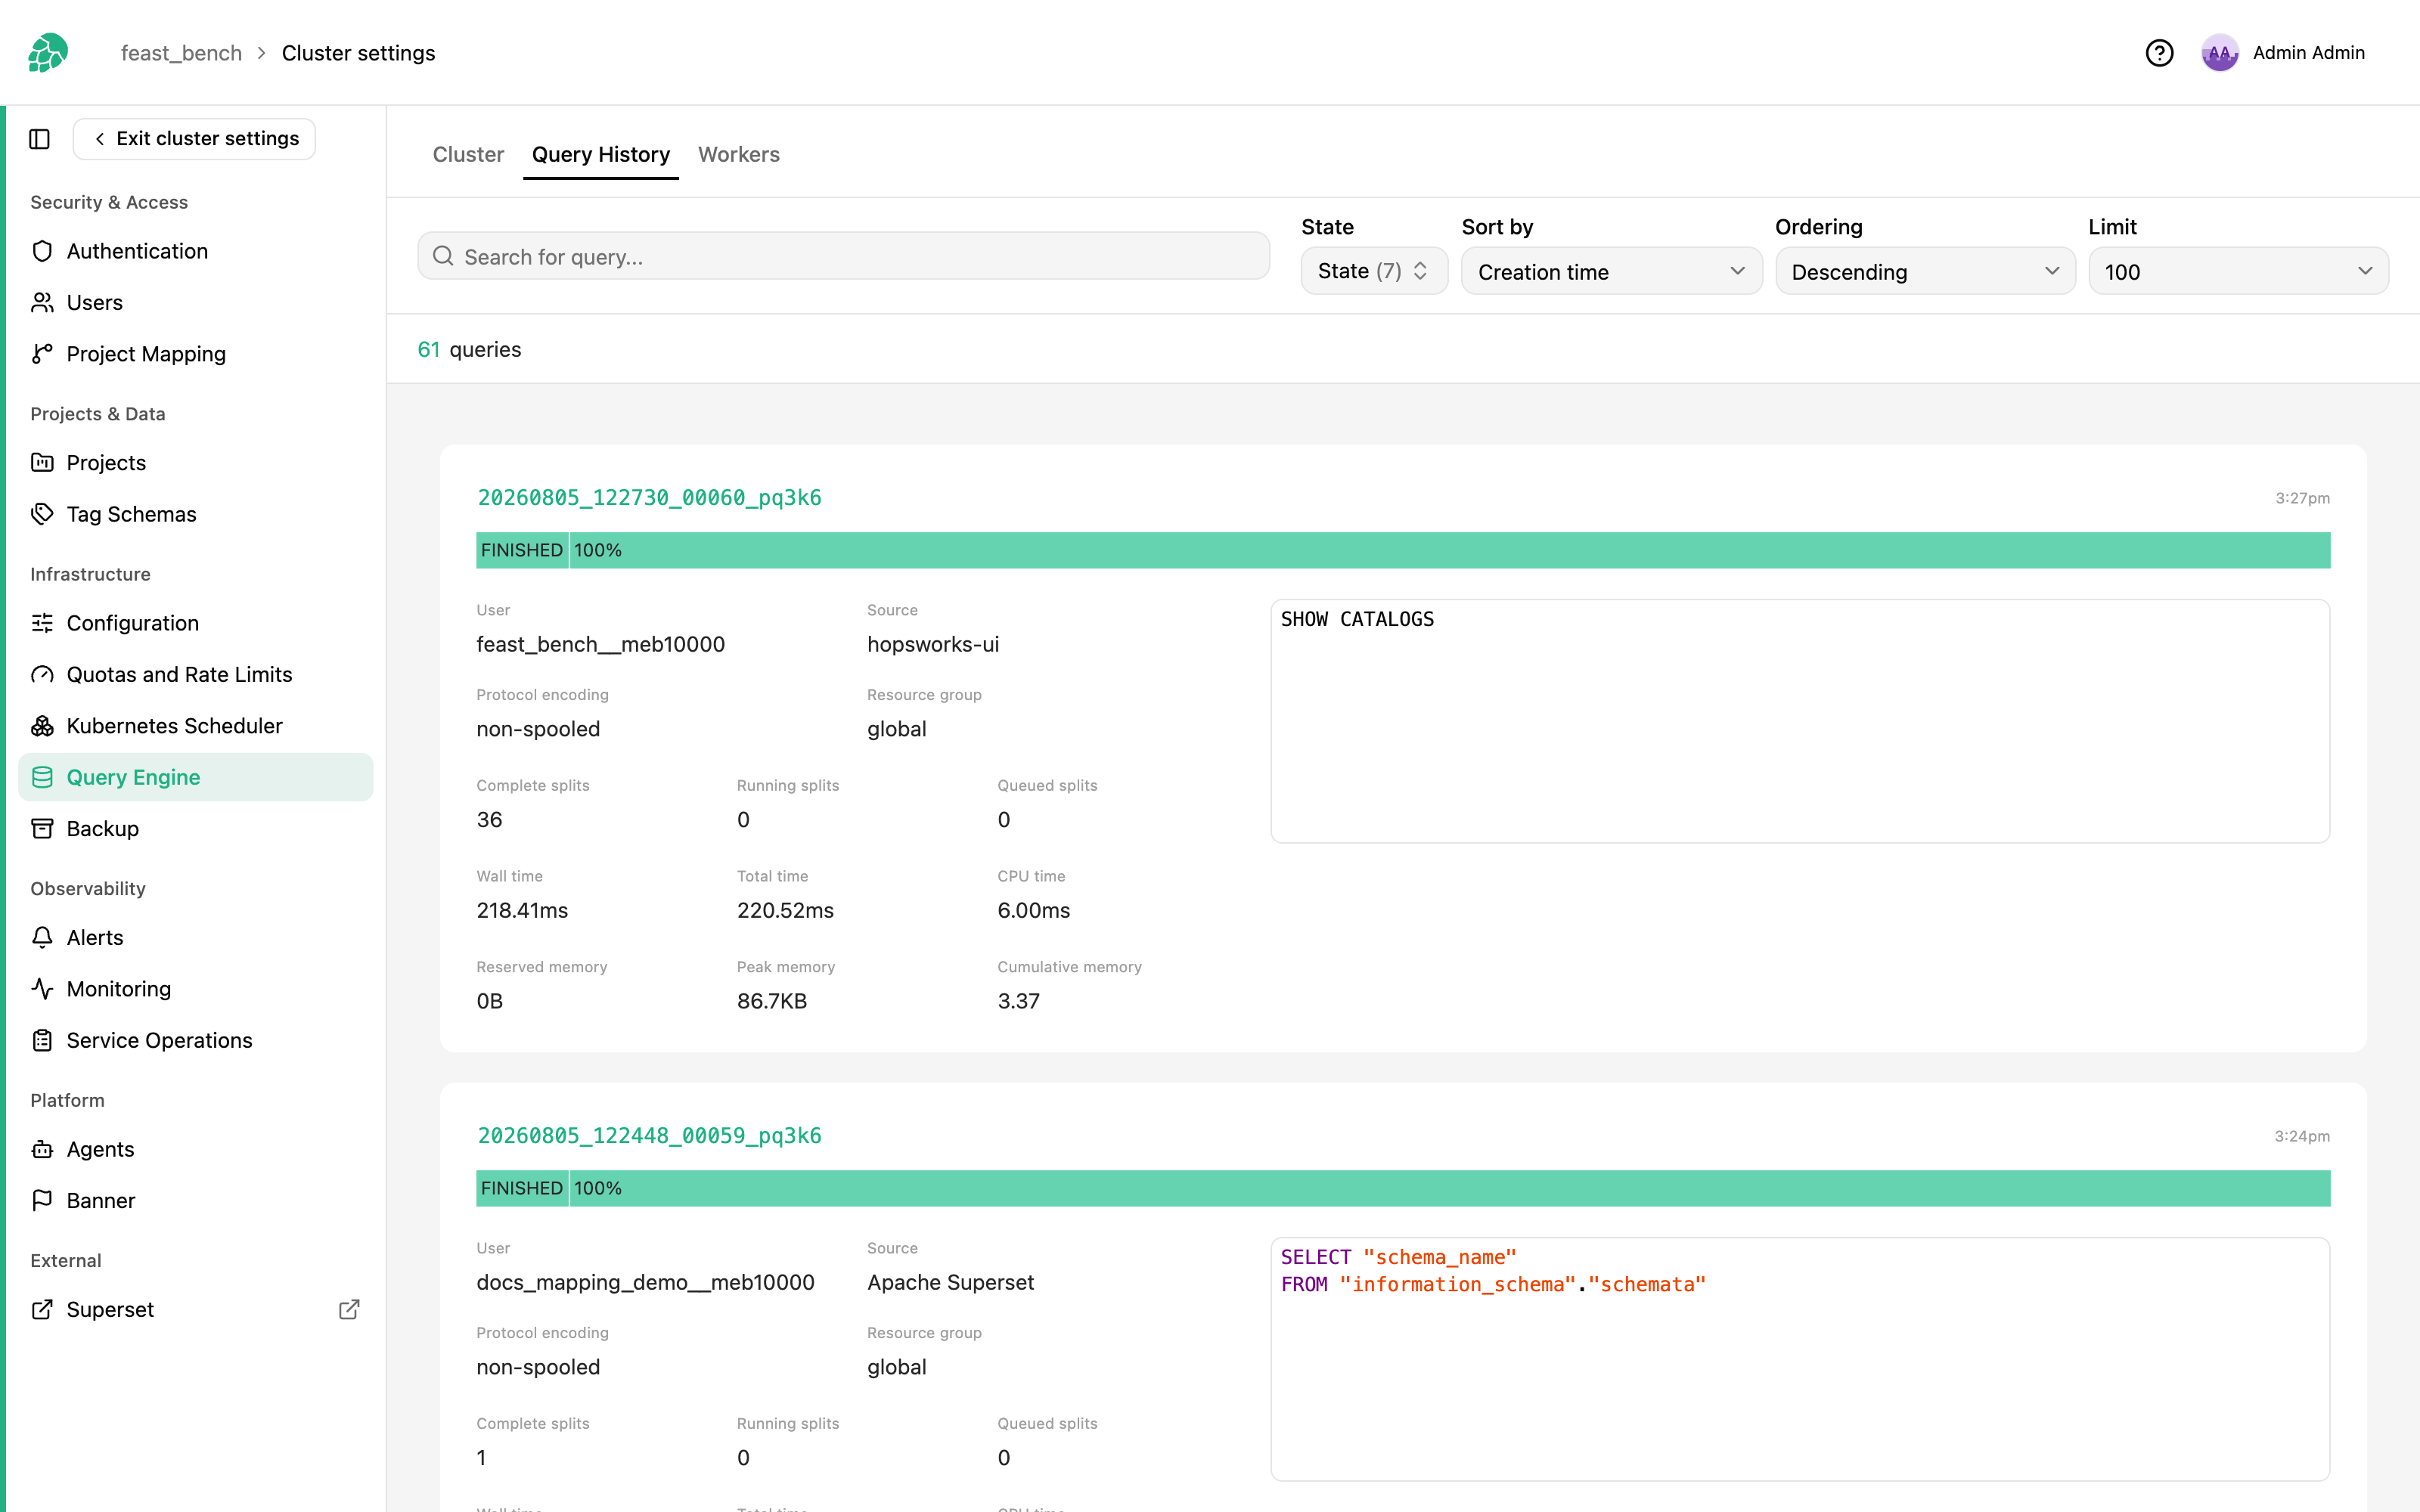Click user feast_bench__meb10000
Image resolution: width=2420 pixels, height=1512 pixels.
(x=600, y=644)
